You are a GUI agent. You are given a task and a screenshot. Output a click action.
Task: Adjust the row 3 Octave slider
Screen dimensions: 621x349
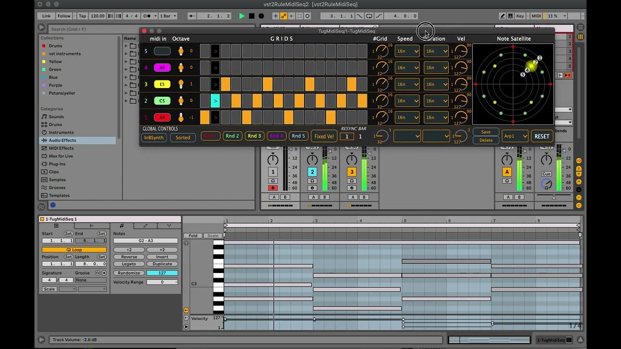(x=181, y=84)
